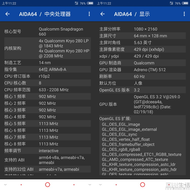This screenshot has height=190, width=190.
Task: Tap the signal icon above 中央处理器 screen
Action: 76,3
